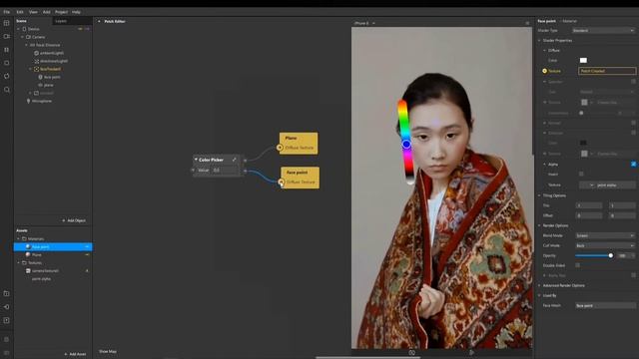The height and width of the screenshot is (359, 639).
Task: Click the Face paint patch Diffuse Texture port
Action: click(281, 181)
